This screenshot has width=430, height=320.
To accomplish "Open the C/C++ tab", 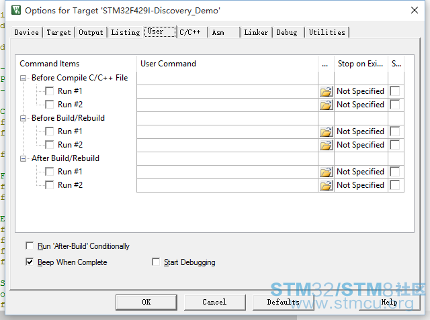I will tap(192, 33).
